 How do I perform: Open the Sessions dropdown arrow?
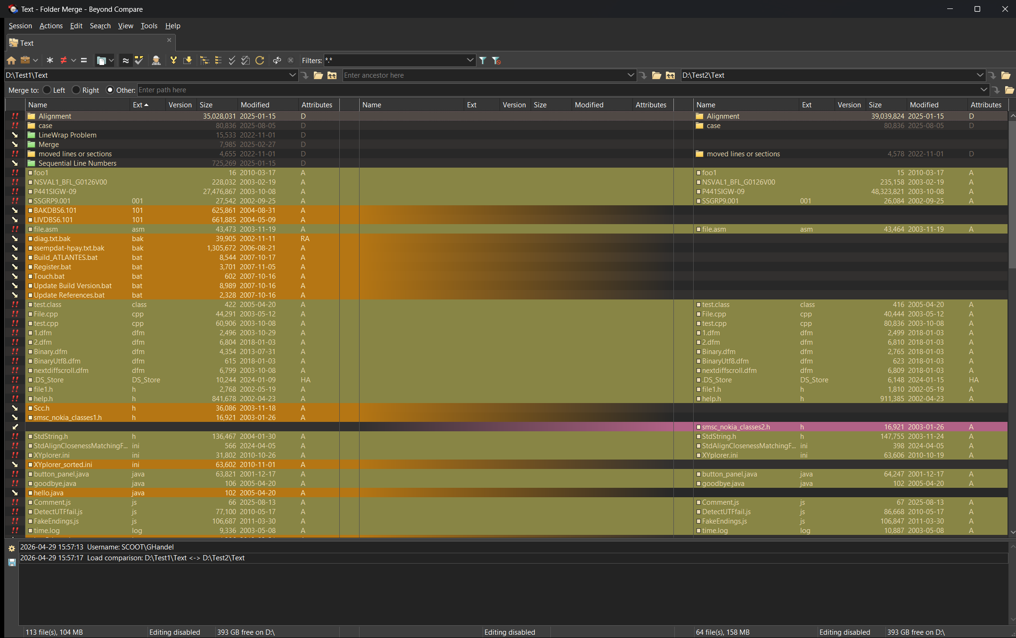[x=35, y=60]
